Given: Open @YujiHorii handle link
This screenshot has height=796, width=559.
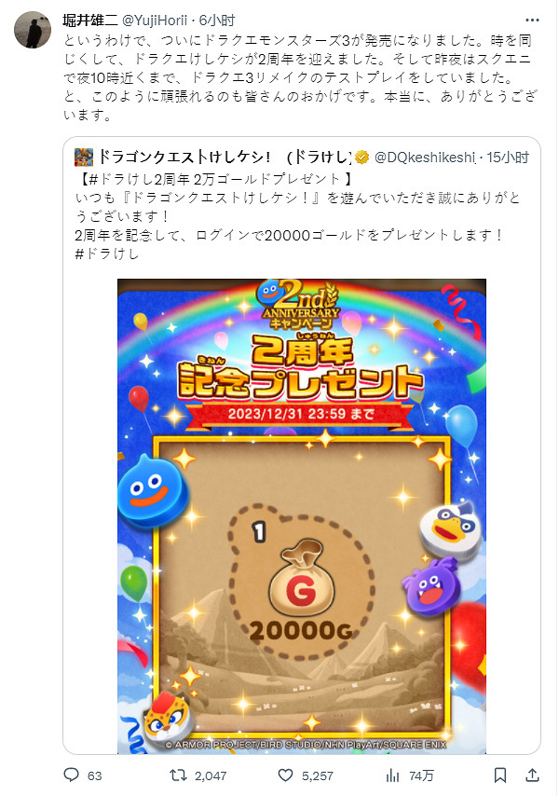Looking at the screenshot, I should click(x=155, y=21).
